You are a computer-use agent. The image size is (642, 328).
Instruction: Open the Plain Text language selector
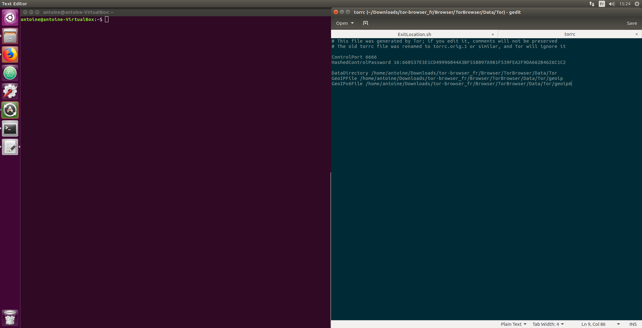click(x=513, y=324)
